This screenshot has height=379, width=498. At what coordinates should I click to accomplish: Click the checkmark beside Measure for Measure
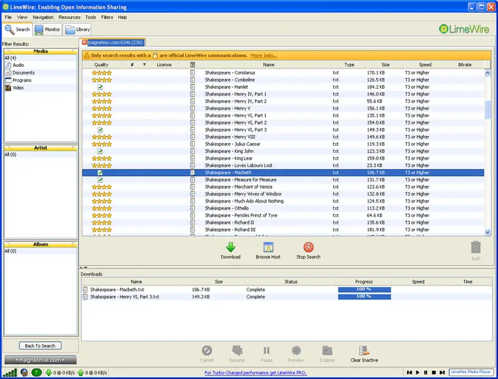point(100,180)
